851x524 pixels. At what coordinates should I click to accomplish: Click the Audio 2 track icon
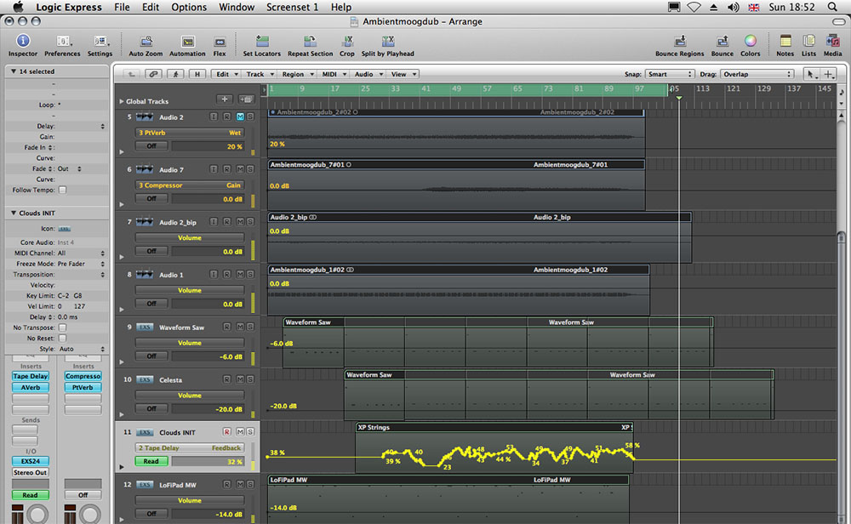[x=145, y=117]
